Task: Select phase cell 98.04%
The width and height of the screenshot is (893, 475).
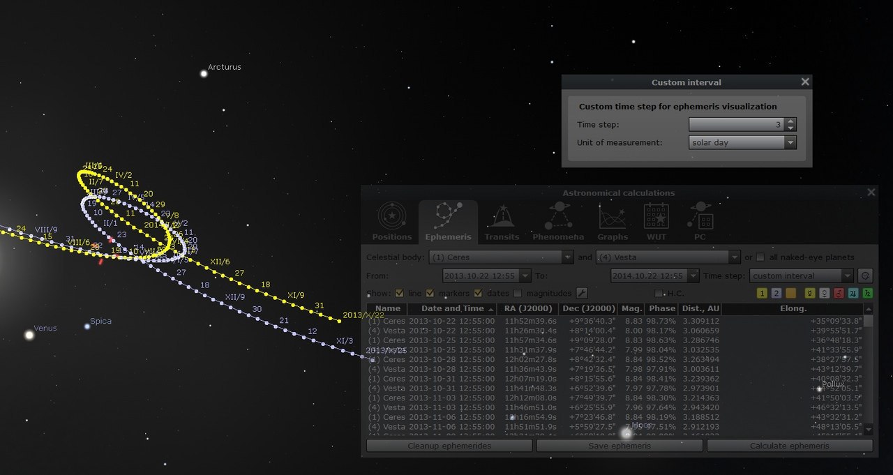Action: point(661,350)
